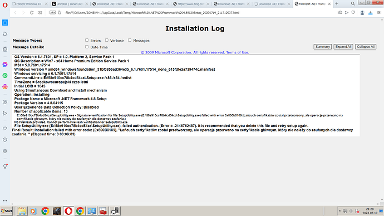Viewport: 384px width, 216px height.
Task: Open WhatsApp from the Opera sidebar
Action: pos(5,75)
